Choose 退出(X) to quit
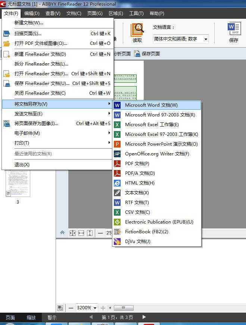The height and width of the screenshot is (325, 246). tap(57, 165)
